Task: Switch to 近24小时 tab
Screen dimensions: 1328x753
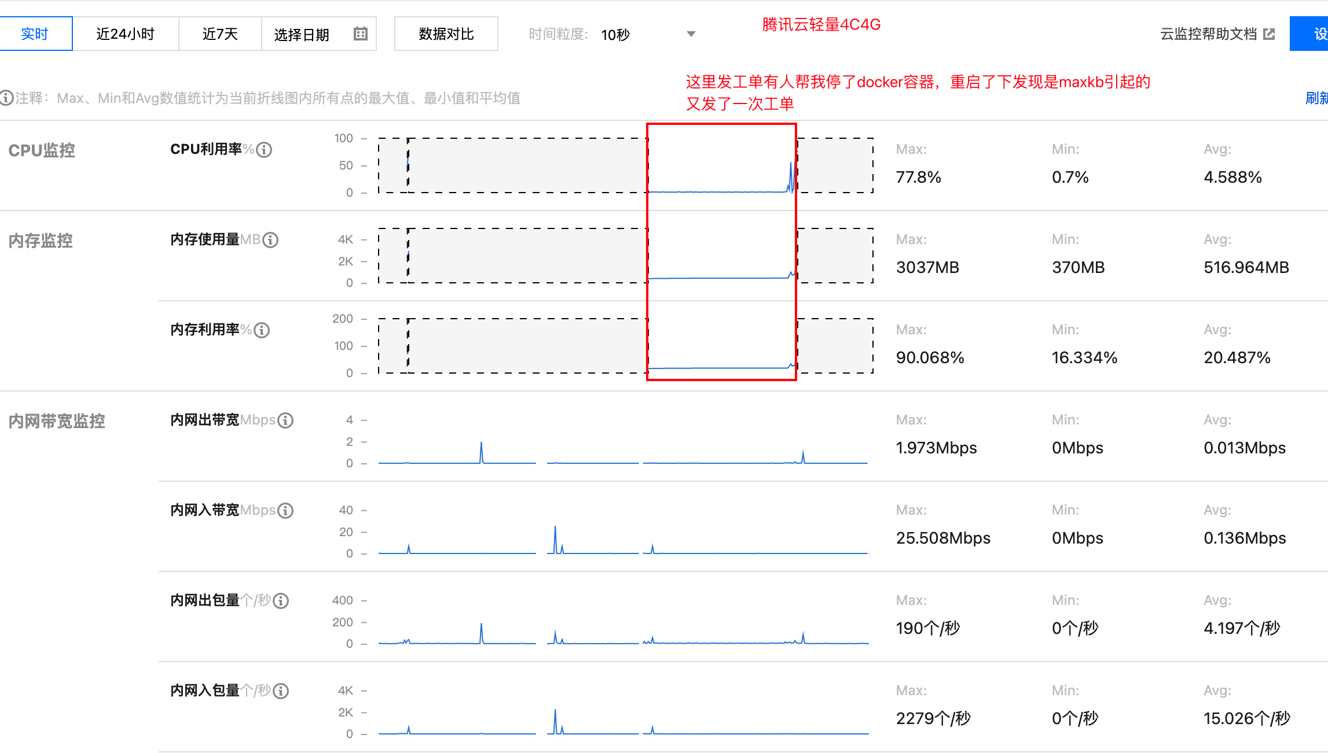Action: (125, 34)
